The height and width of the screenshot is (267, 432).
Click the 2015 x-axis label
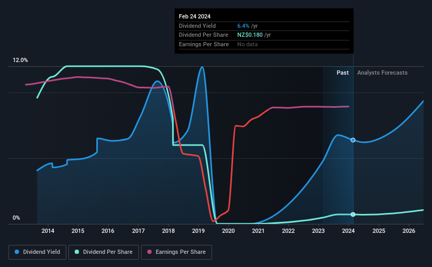78,231
